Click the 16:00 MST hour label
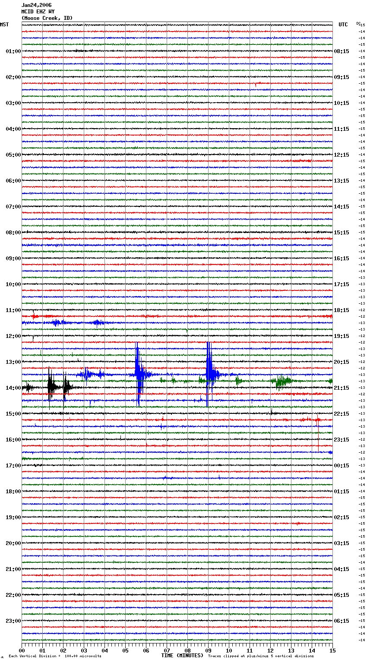This screenshot has height=662, width=367. [x=13, y=440]
